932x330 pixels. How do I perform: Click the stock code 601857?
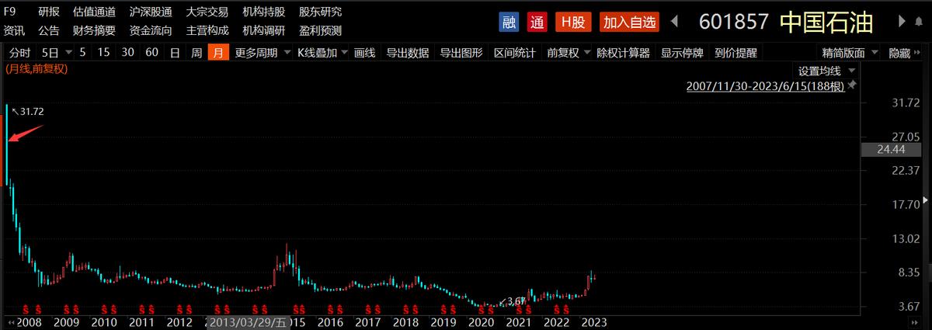click(x=734, y=22)
